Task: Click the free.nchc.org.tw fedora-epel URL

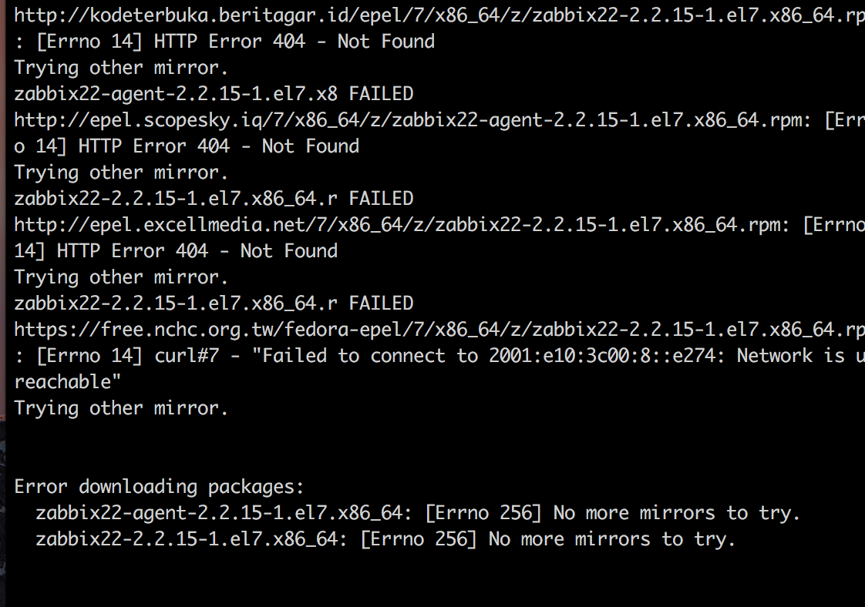Action: point(439,330)
